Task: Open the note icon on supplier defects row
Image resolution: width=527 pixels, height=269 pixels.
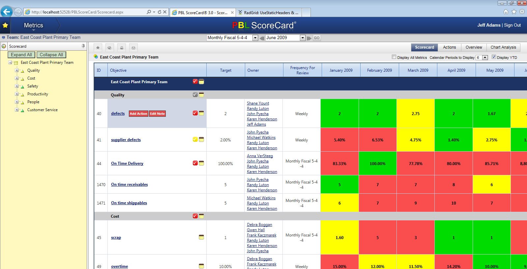Action: pyautogui.click(x=201, y=139)
